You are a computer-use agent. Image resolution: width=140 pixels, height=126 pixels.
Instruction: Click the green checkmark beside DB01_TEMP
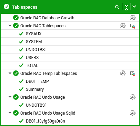[x=21, y=81]
